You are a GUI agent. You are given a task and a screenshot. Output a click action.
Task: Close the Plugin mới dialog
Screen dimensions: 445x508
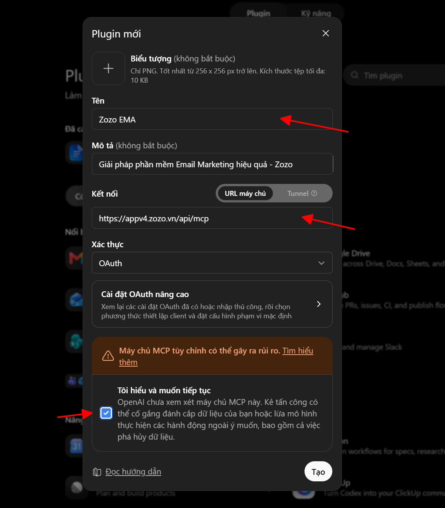tap(326, 33)
